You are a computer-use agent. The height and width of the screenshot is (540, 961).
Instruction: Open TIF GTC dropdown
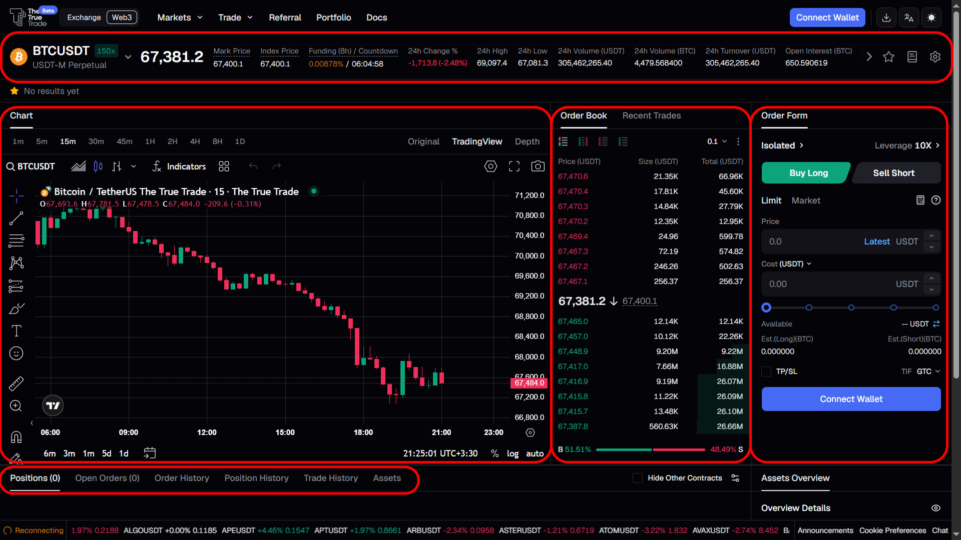[x=921, y=371]
